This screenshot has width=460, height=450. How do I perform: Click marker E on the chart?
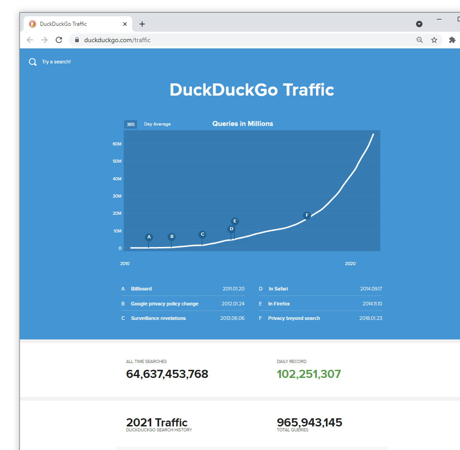coord(235,221)
